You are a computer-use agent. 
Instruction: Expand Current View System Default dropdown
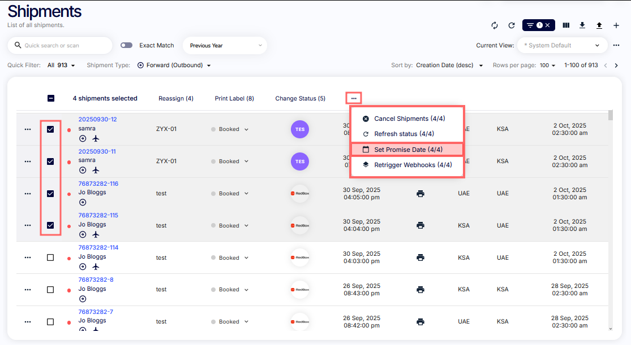tap(562, 45)
